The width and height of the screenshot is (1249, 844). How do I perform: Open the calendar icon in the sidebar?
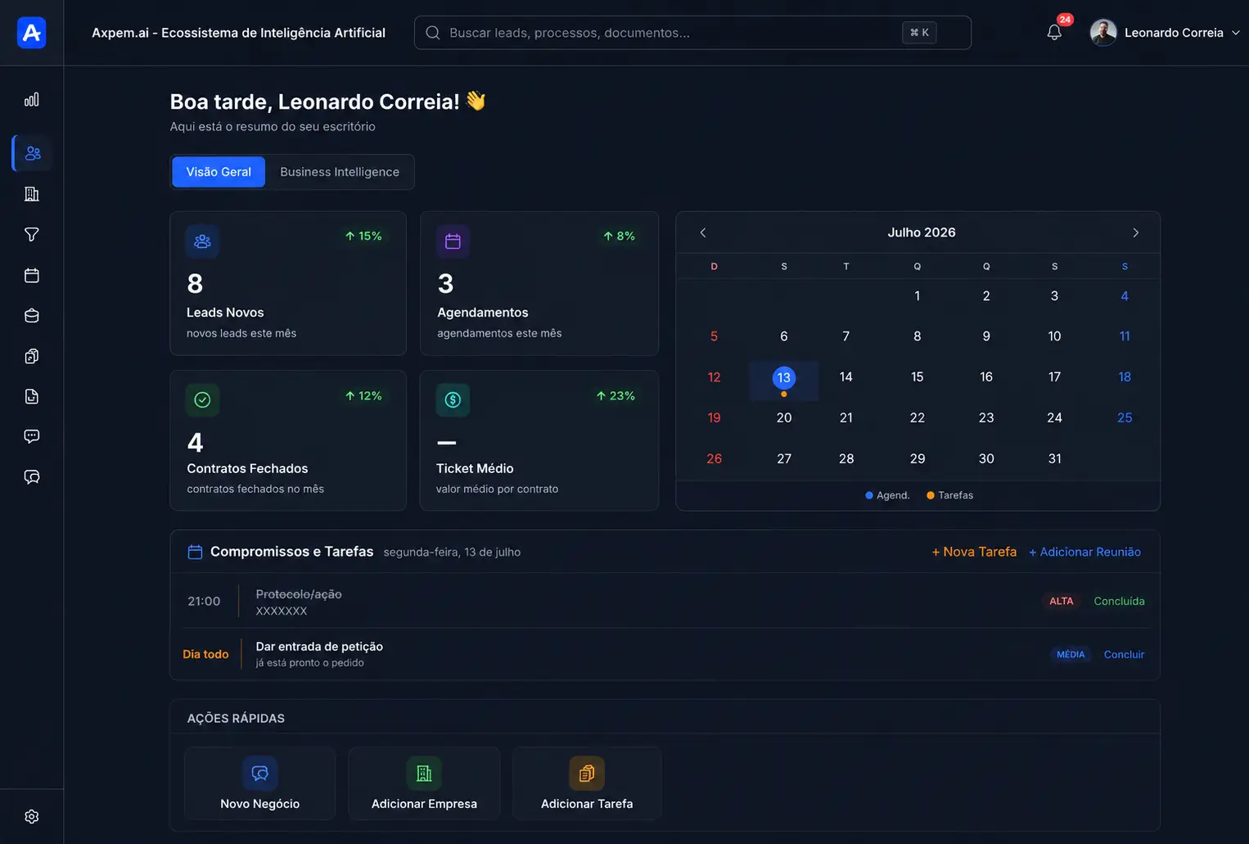31,275
